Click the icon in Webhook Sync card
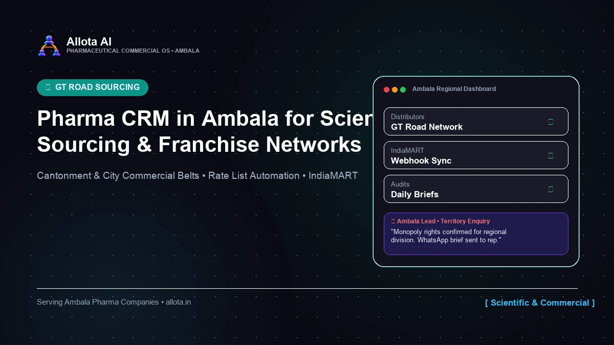Image resolution: width=614 pixels, height=345 pixels. coord(551,155)
